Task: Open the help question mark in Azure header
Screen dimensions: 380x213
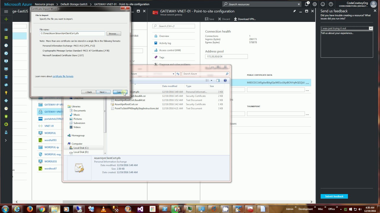Action: click(x=331, y=4)
